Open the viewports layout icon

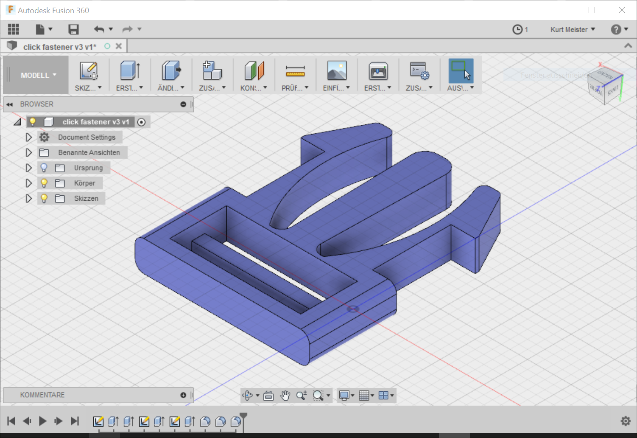click(x=383, y=396)
